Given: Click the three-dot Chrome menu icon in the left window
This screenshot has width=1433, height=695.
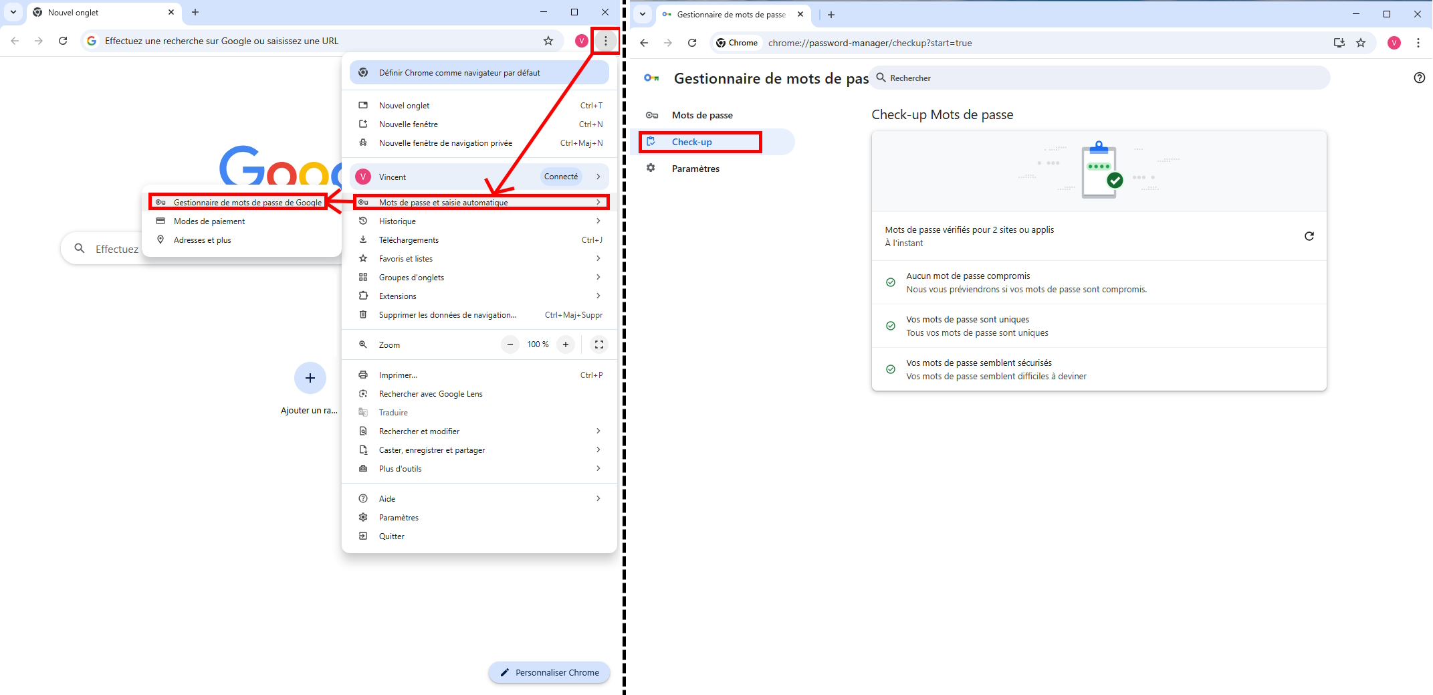Looking at the screenshot, I should (x=605, y=41).
